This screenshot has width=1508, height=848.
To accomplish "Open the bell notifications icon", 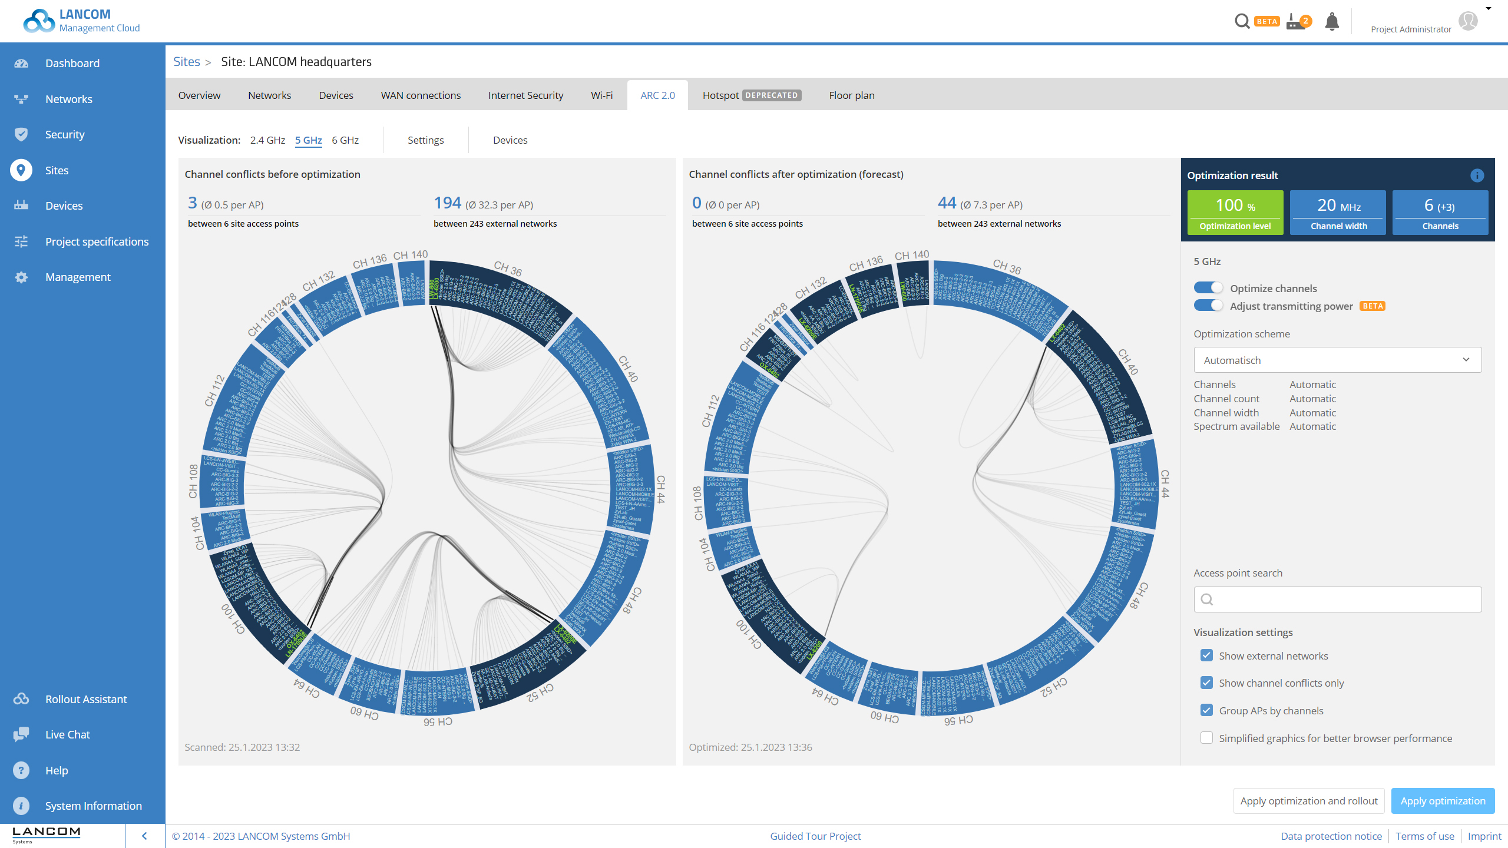I will tap(1332, 22).
